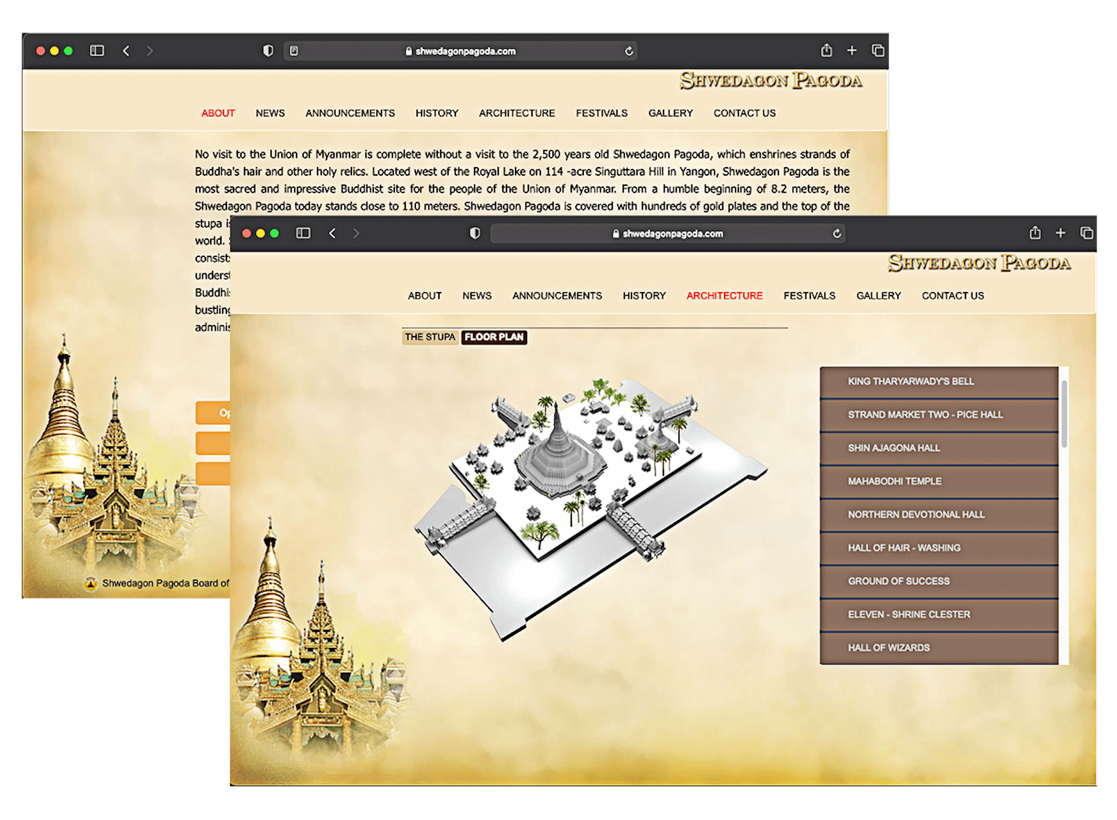Screen dimensions: 1117x820
Task: Open CONTACT US in back window
Action: (744, 113)
